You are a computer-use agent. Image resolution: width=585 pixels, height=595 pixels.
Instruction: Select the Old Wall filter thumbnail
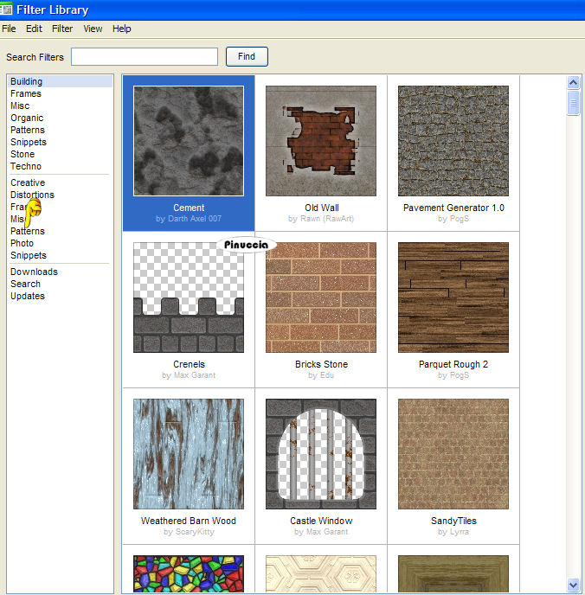[x=321, y=141]
